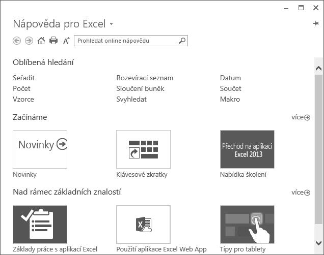The width and height of the screenshot is (324, 255).
Task: Open the Novinky tile thumbnail
Action: [x=40, y=149]
